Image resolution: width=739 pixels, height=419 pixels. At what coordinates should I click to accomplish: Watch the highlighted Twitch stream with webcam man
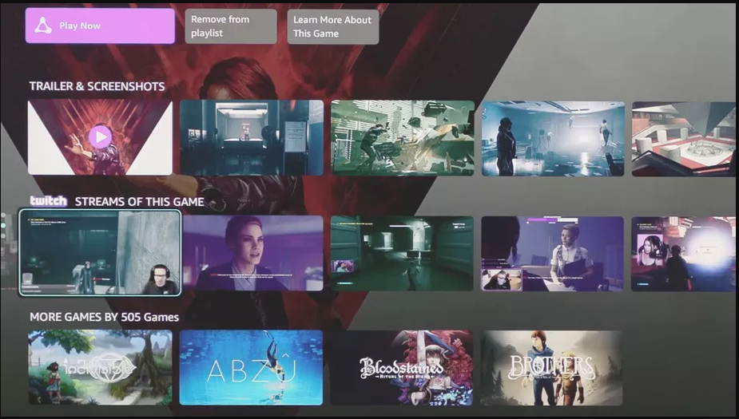[x=99, y=253]
